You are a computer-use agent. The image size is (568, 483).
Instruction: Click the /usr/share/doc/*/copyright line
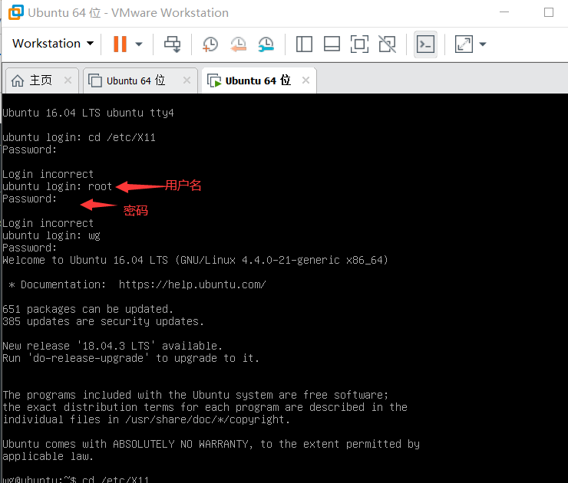click(x=147, y=419)
